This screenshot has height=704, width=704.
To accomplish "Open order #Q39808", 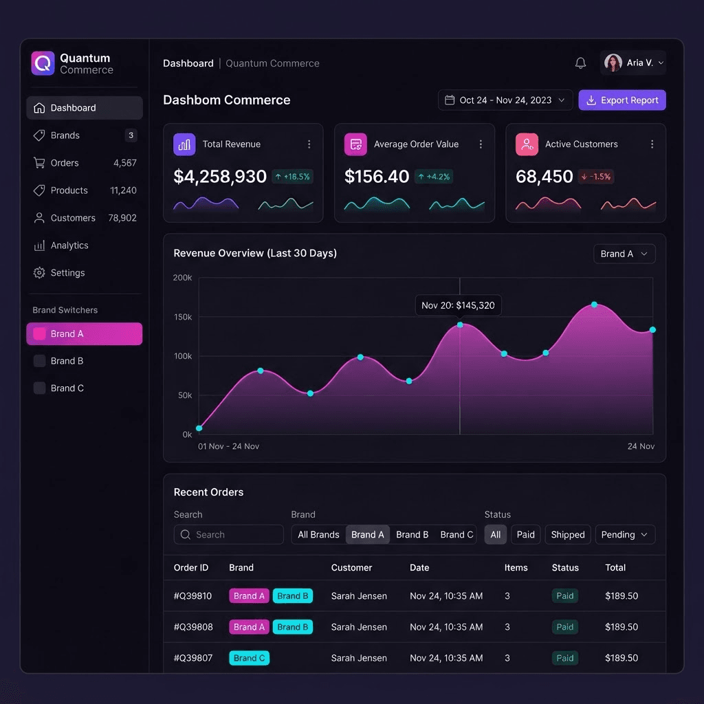I will point(193,627).
